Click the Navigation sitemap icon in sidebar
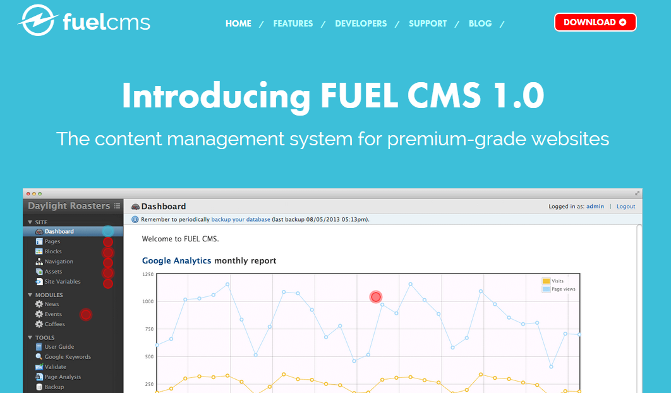 [39, 262]
